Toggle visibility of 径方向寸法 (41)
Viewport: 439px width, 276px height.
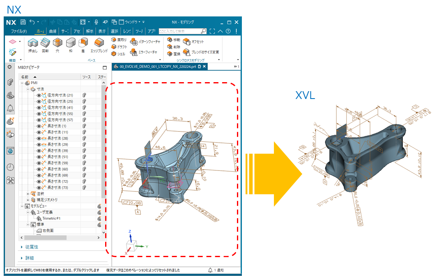39,108
